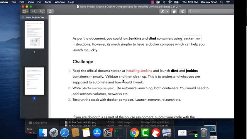Select page 2 thumbnail in sidebar

34,81
